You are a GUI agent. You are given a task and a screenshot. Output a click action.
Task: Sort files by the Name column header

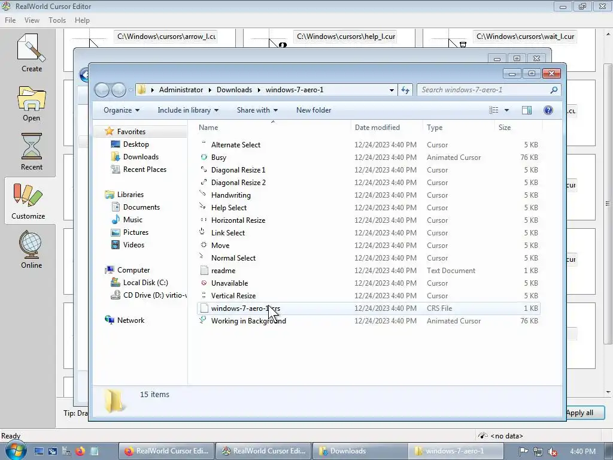273,128
